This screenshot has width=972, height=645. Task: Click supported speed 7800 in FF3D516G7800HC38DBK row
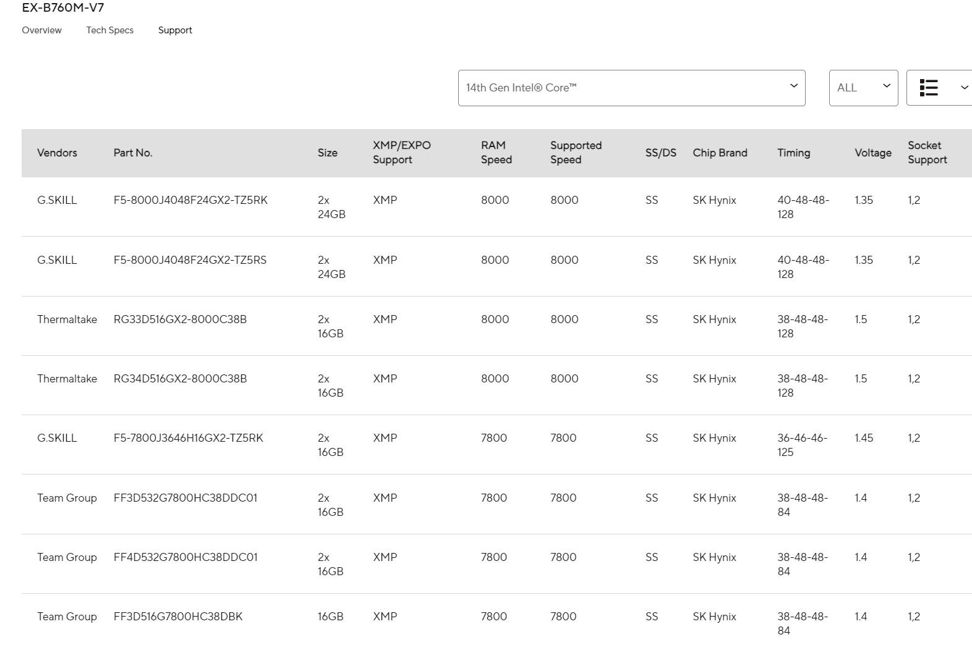tap(563, 617)
